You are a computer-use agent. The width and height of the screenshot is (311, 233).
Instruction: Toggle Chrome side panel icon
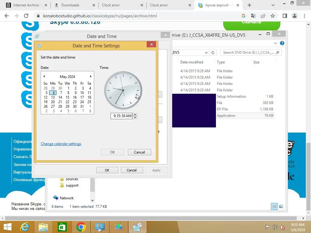tap(285, 16)
